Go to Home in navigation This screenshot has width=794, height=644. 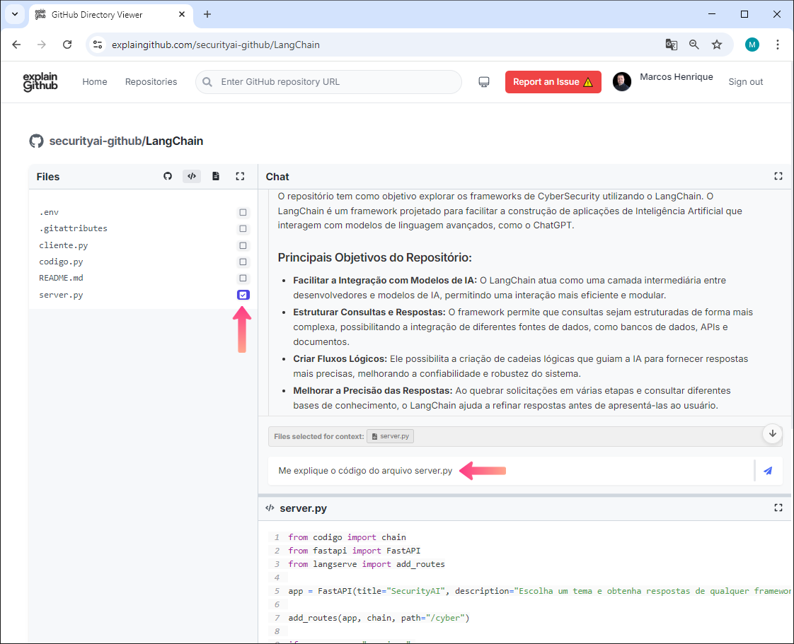pos(95,82)
